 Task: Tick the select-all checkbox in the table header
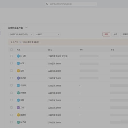click(x=12, y=50)
